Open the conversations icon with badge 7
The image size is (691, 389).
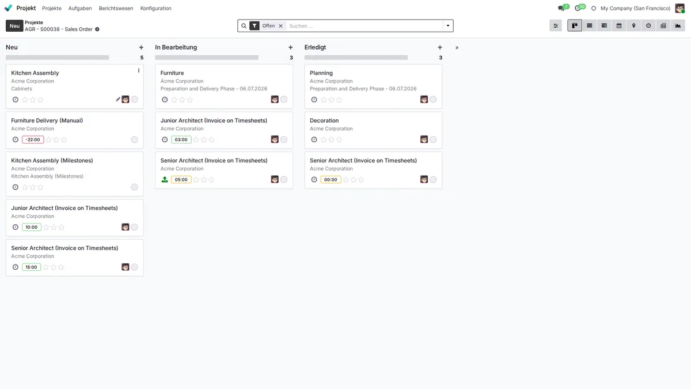coord(563,8)
